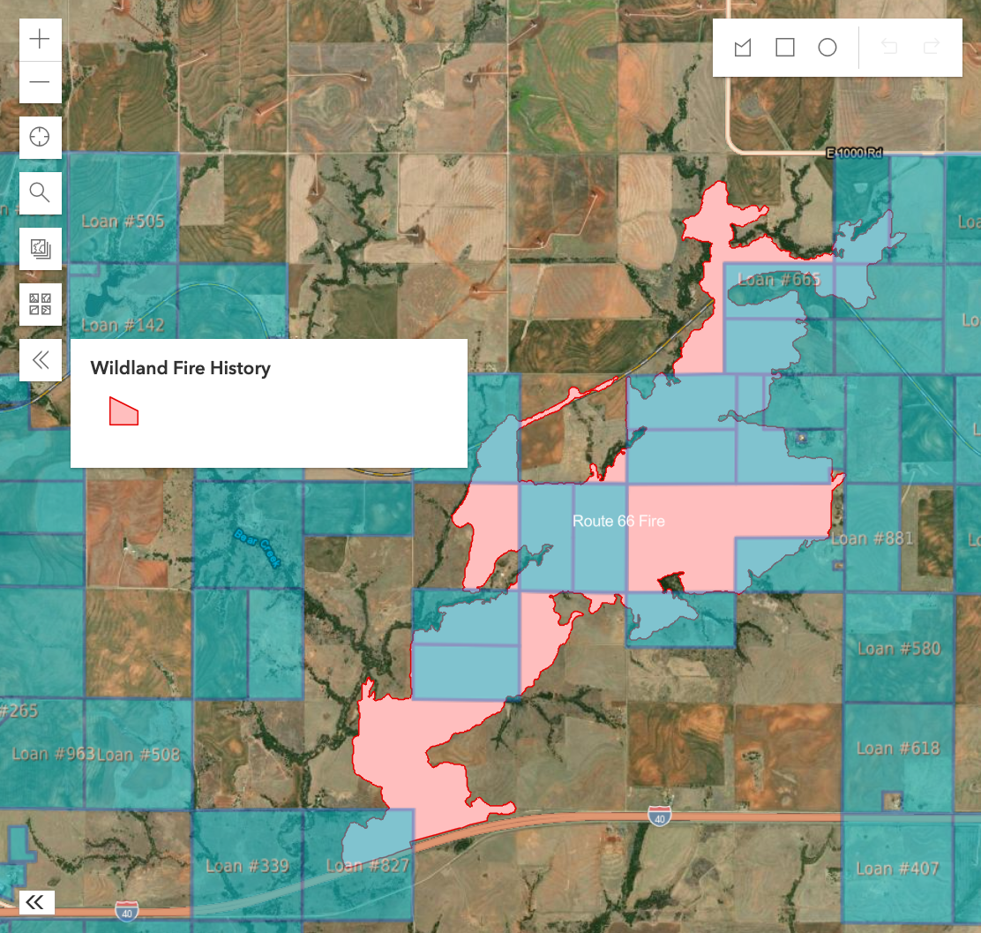Zoom out of the map

click(41, 82)
